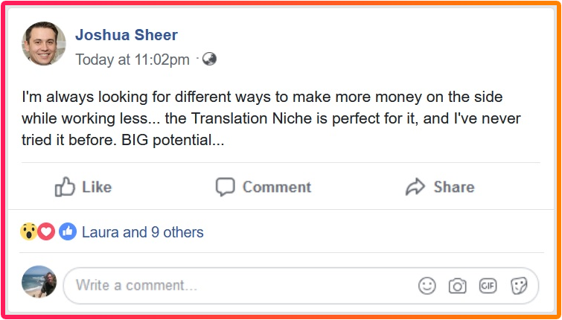Open the emoji picker smiley icon
This screenshot has height=320, width=562.
(x=427, y=285)
